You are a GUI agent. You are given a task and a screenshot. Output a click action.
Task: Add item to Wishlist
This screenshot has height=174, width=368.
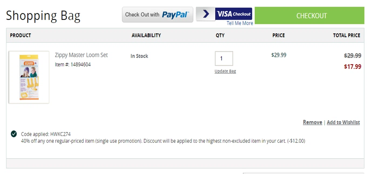(343, 122)
